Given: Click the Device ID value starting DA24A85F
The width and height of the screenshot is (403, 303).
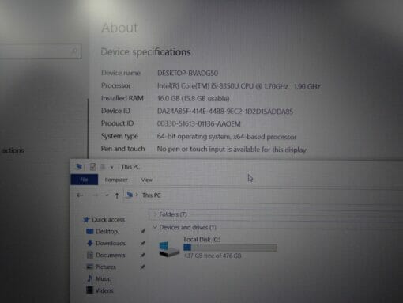Looking at the screenshot, I should pyautogui.click(x=225, y=112).
